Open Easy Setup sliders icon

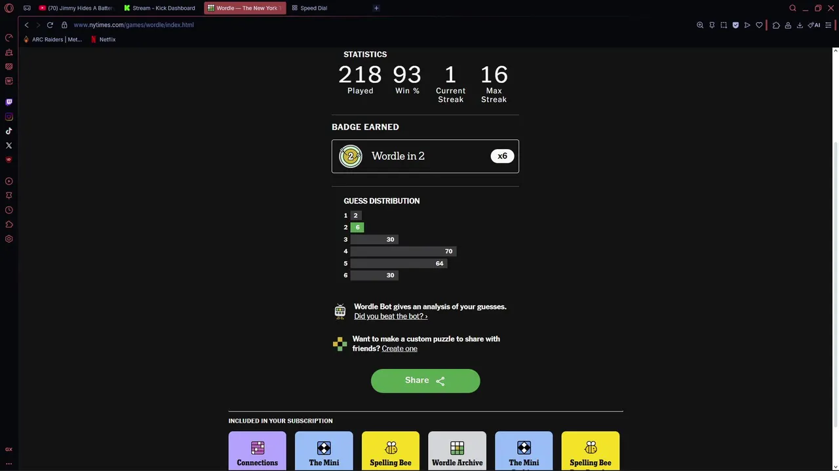[829, 25]
